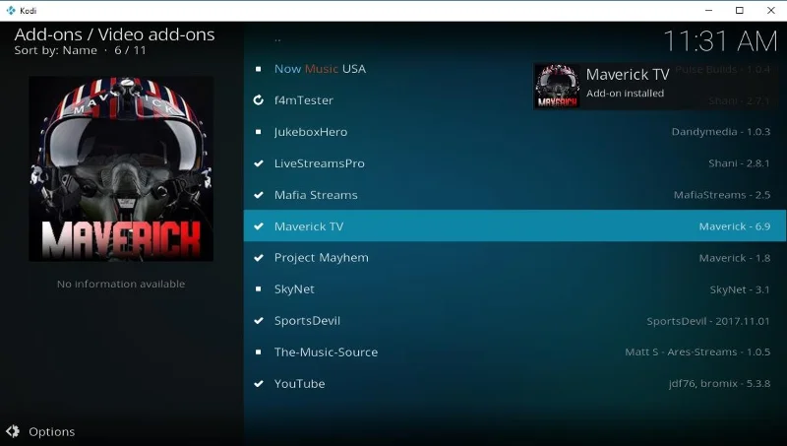Viewport: 787px width, 446px height.
Task: Click 'Matt S - Ares-Streams - 1.0.5' text
Action: pyautogui.click(x=697, y=352)
